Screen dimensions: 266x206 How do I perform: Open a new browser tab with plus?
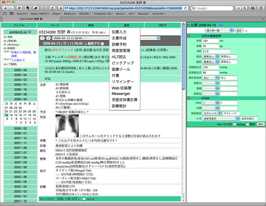click(x=263, y=19)
